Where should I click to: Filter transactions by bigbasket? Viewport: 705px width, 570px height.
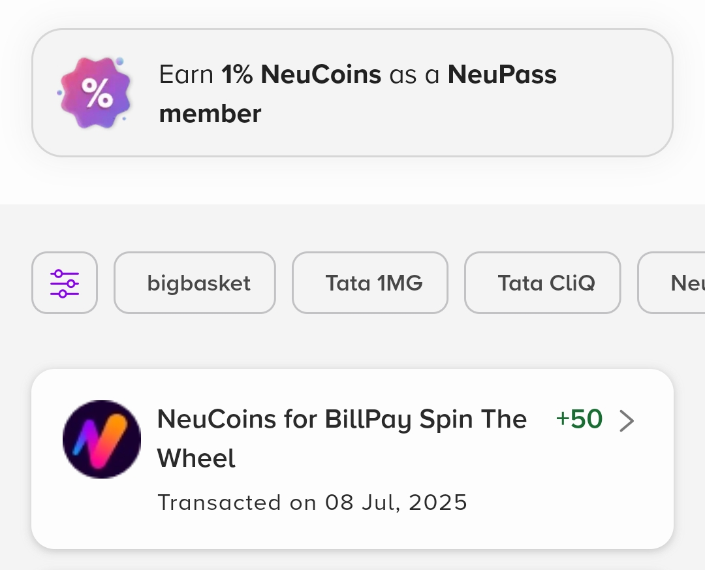[195, 283]
